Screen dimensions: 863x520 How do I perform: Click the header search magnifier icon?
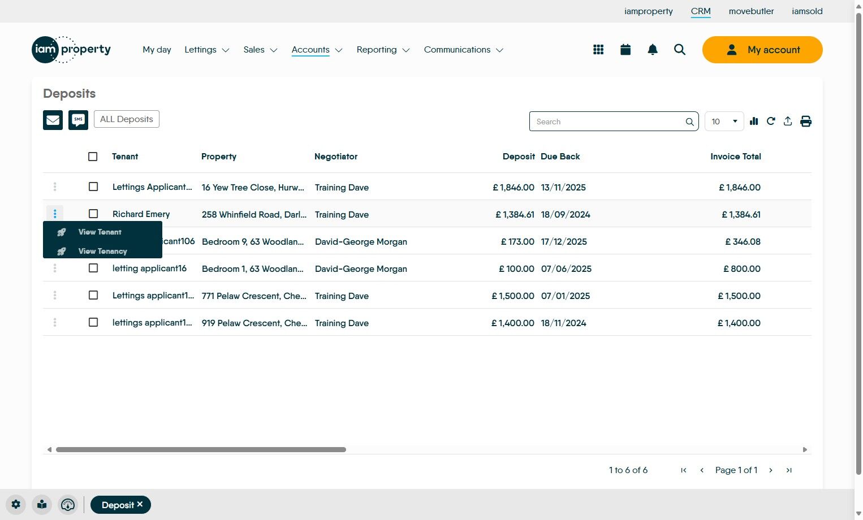(680, 50)
